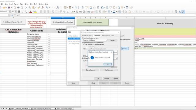
Task: Open the font size dropdown
Action: pos(16,12)
